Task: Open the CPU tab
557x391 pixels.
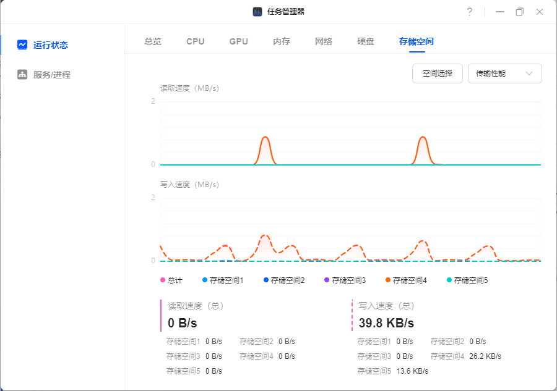Action: tap(196, 41)
